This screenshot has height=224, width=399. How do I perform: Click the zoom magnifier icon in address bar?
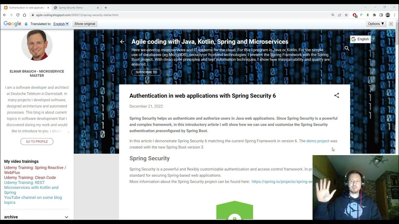tap(333, 15)
